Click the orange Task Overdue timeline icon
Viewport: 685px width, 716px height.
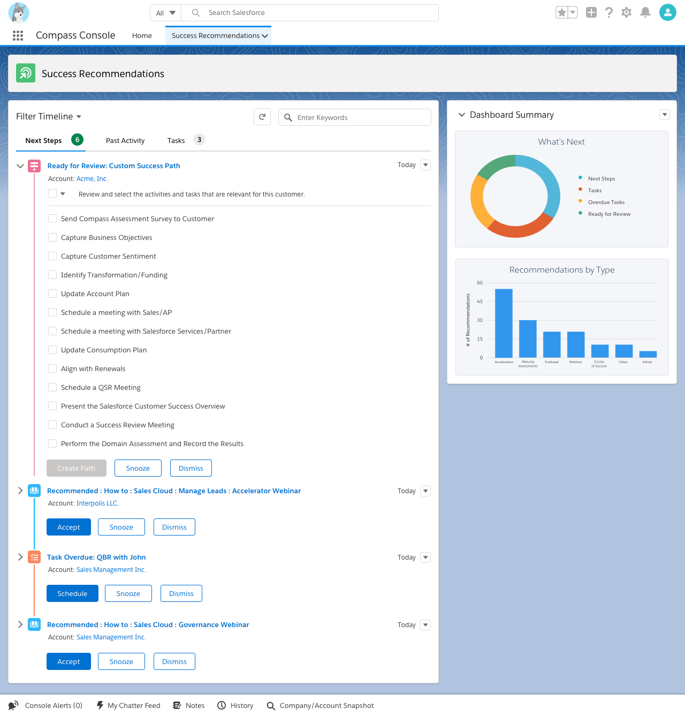(34, 557)
